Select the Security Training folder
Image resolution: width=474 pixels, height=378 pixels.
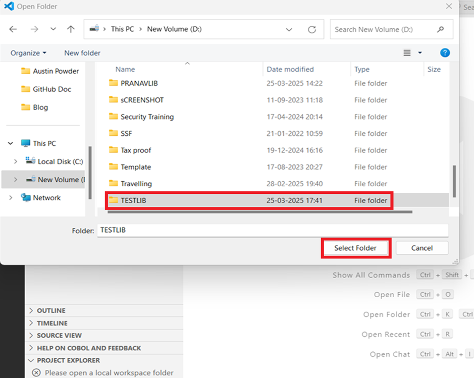[x=147, y=117]
